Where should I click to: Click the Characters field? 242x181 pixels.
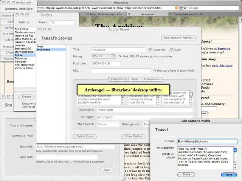click(144, 110)
